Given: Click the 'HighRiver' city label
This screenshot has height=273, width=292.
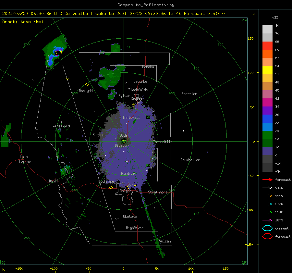Looking at the screenshot, I should coord(135,228).
